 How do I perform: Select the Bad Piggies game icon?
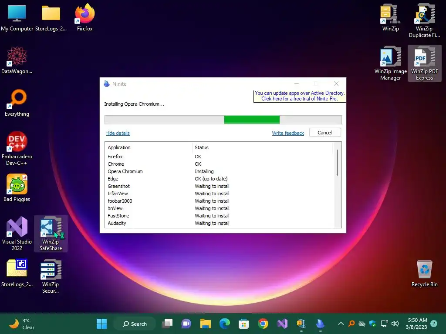17,188
